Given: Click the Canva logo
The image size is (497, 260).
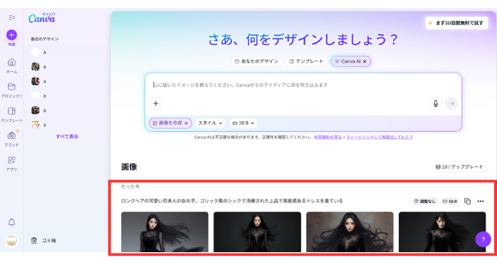Looking at the screenshot, I should [42, 19].
